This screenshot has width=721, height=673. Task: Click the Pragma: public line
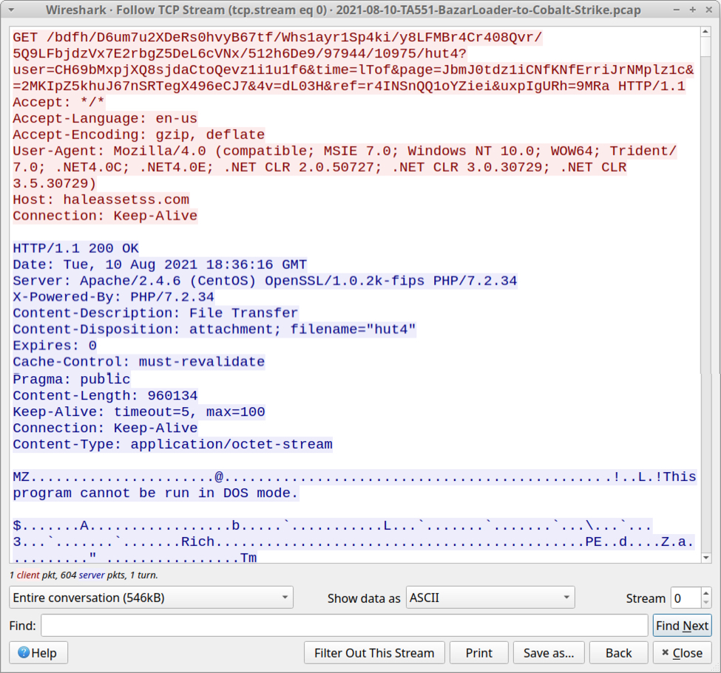(x=72, y=378)
